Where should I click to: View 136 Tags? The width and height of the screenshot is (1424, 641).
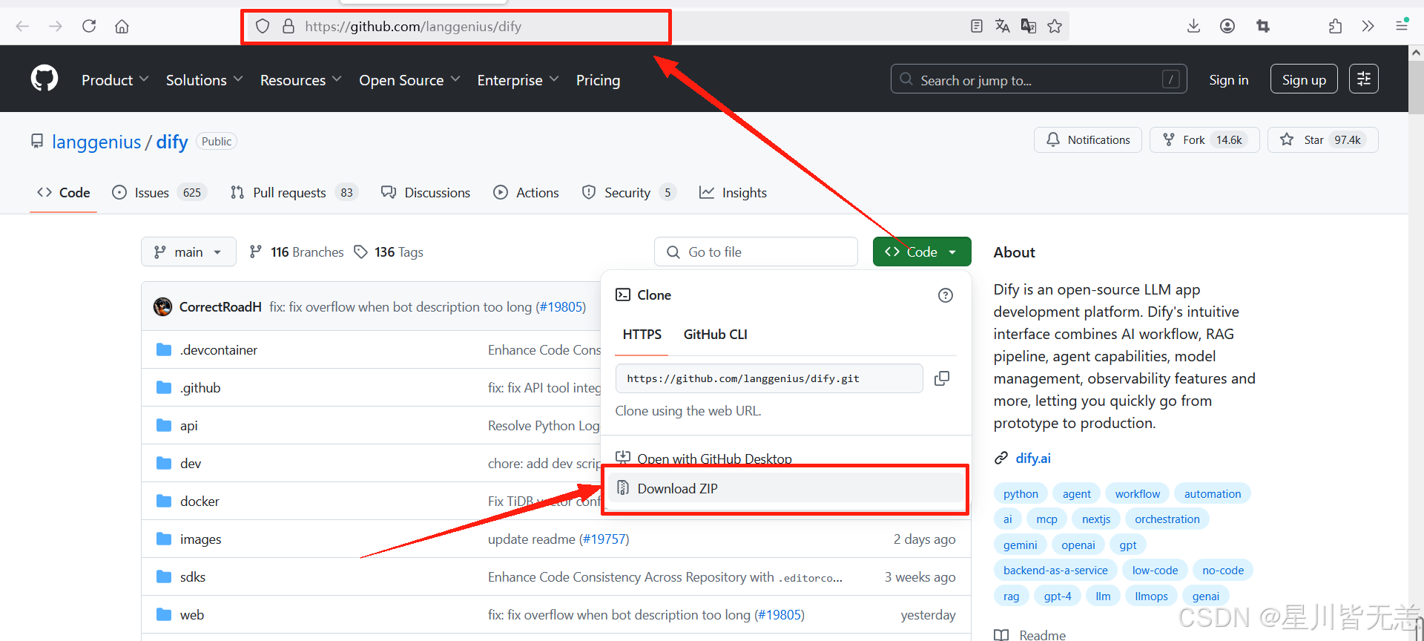click(389, 252)
